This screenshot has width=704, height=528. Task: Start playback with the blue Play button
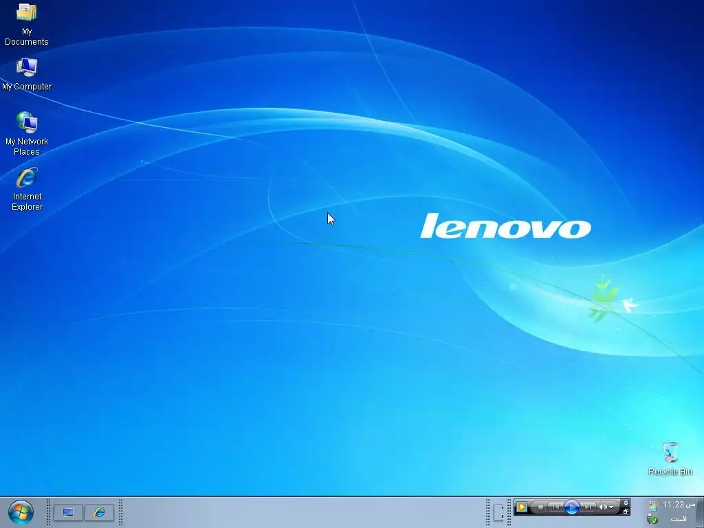[572, 507]
